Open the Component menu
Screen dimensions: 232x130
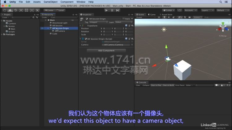[67, 2]
